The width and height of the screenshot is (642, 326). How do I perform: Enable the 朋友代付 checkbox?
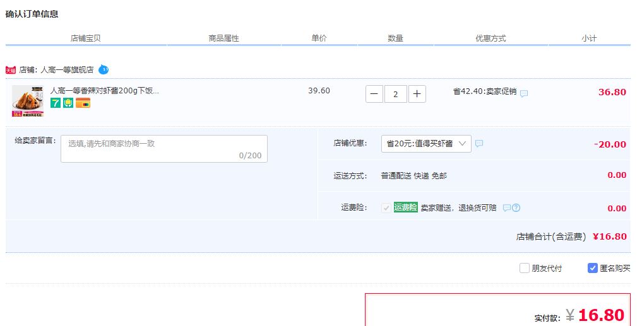click(x=524, y=268)
